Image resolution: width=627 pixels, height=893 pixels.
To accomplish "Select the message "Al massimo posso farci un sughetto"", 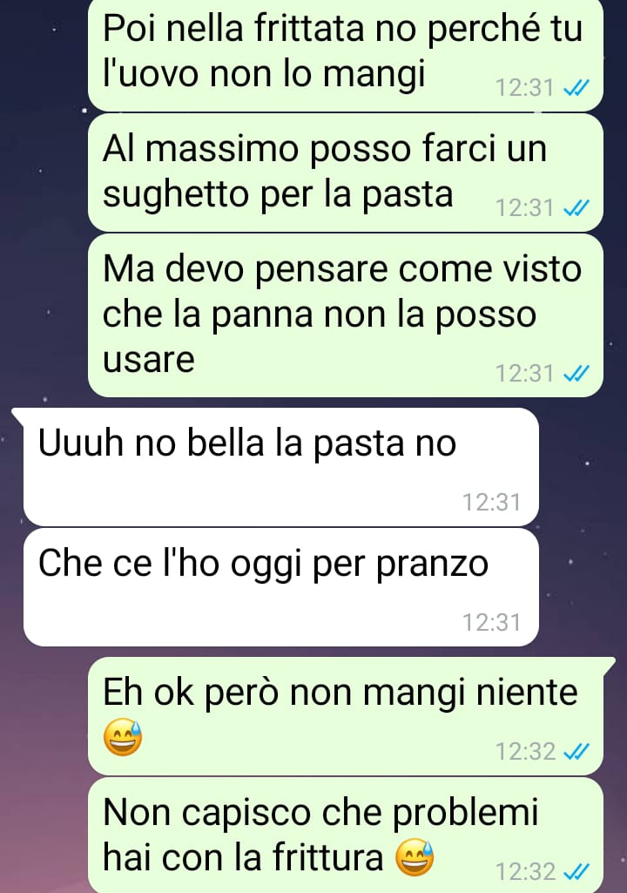I will click(346, 173).
